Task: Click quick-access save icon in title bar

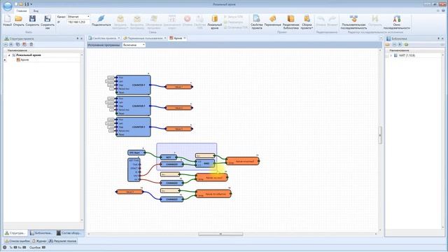Action: click(27, 4)
